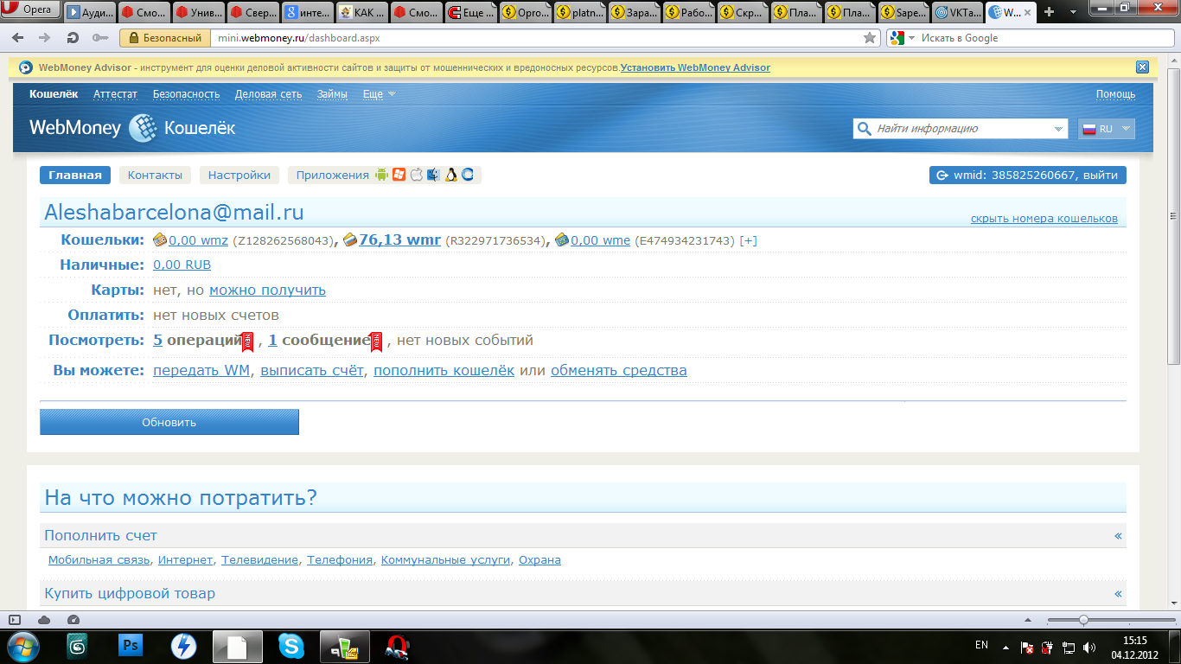Image resolution: width=1181 pixels, height=664 pixels.
Task: Select the Главная tab
Action: point(75,175)
